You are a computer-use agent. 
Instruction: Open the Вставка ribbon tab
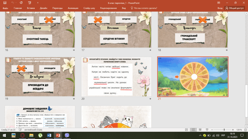click(x=31, y=8)
